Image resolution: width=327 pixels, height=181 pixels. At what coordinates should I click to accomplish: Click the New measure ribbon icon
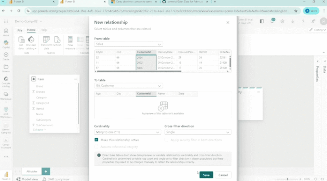coord(70,43)
